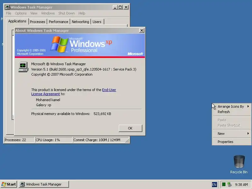Switch to the Applications tab

point(17,21)
